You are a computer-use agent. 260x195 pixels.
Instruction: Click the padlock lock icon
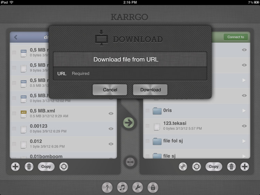153,187
